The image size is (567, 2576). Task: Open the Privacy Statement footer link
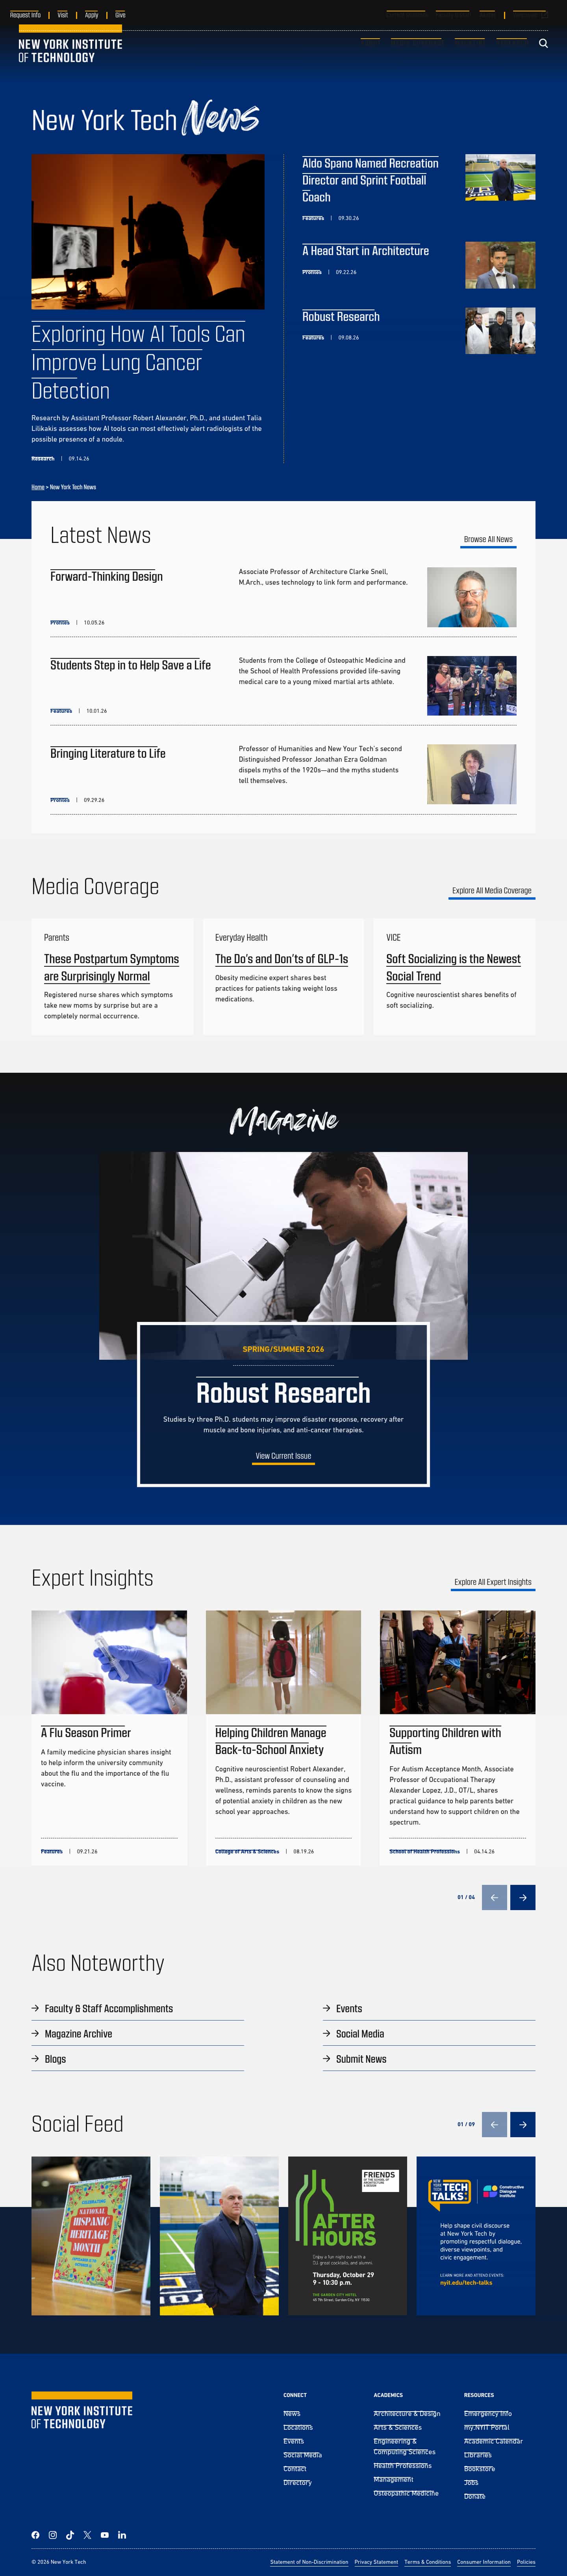[x=376, y=2562]
